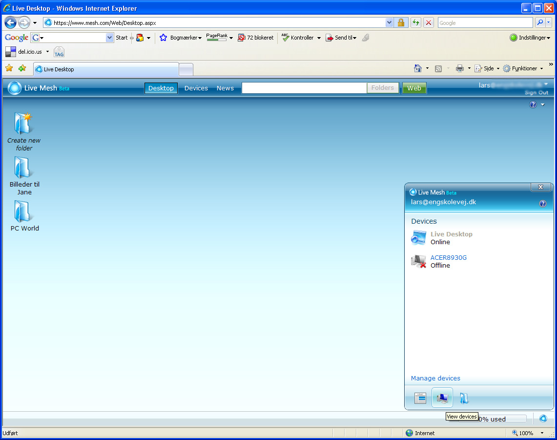
Task: Select the View devices icon in panel
Action: (442, 398)
